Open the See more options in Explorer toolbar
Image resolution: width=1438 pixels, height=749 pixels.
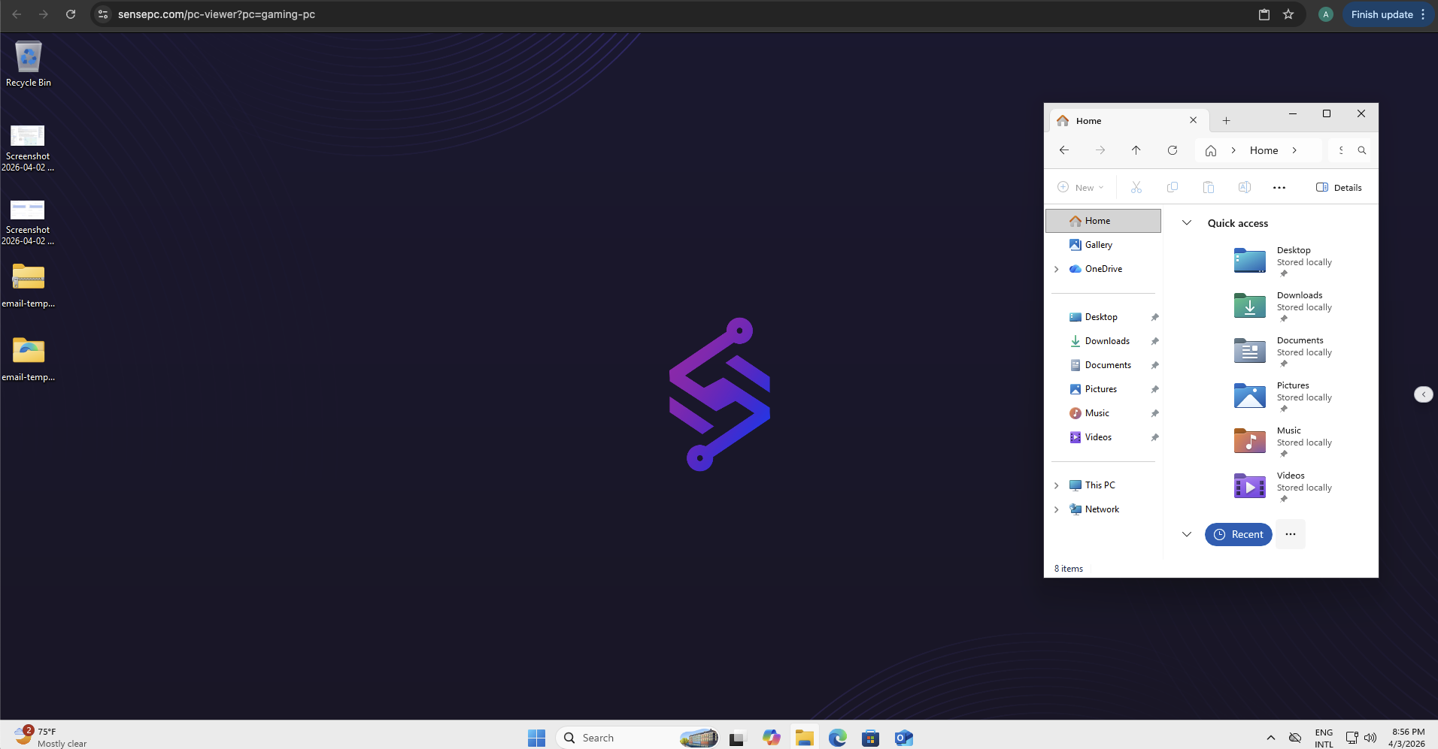click(x=1279, y=187)
